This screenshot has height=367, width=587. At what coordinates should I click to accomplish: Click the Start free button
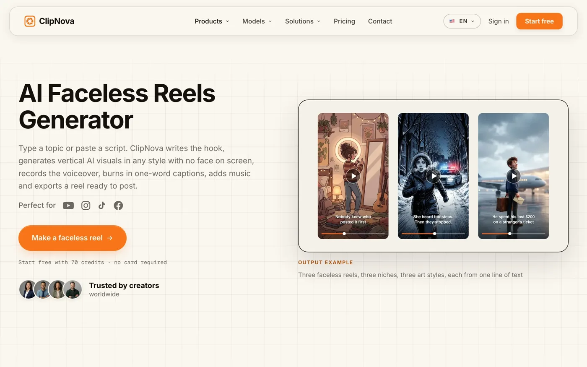click(x=539, y=21)
